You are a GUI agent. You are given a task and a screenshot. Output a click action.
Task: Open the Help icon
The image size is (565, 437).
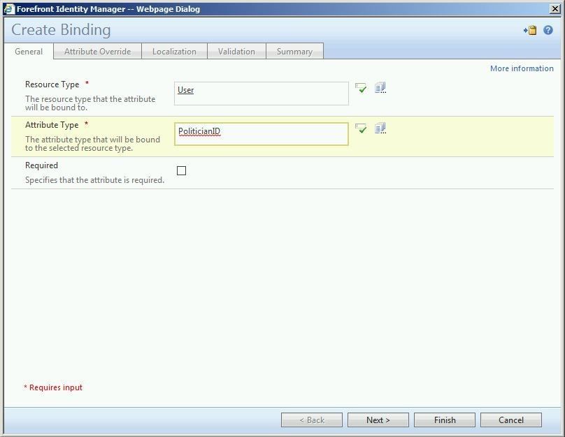click(548, 30)
